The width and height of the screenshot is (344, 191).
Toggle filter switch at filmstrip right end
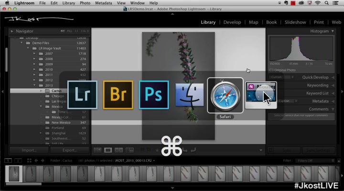tap(339, 161)
